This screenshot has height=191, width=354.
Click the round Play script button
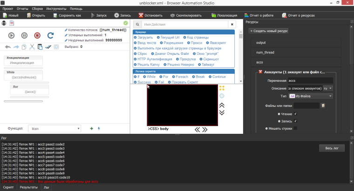(12, 35)
